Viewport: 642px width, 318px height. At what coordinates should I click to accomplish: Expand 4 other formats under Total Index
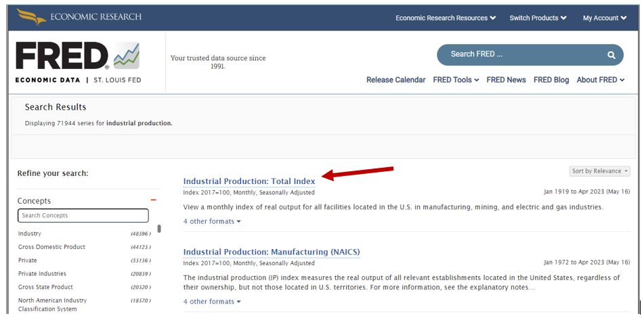click(212, 221)
